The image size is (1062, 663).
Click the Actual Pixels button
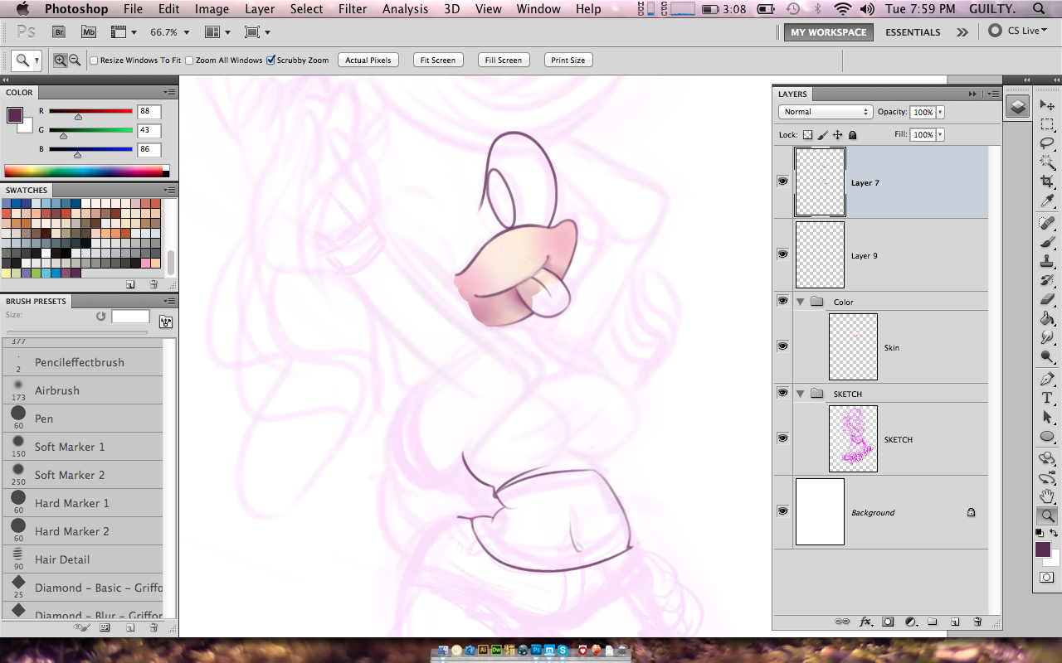368,60
